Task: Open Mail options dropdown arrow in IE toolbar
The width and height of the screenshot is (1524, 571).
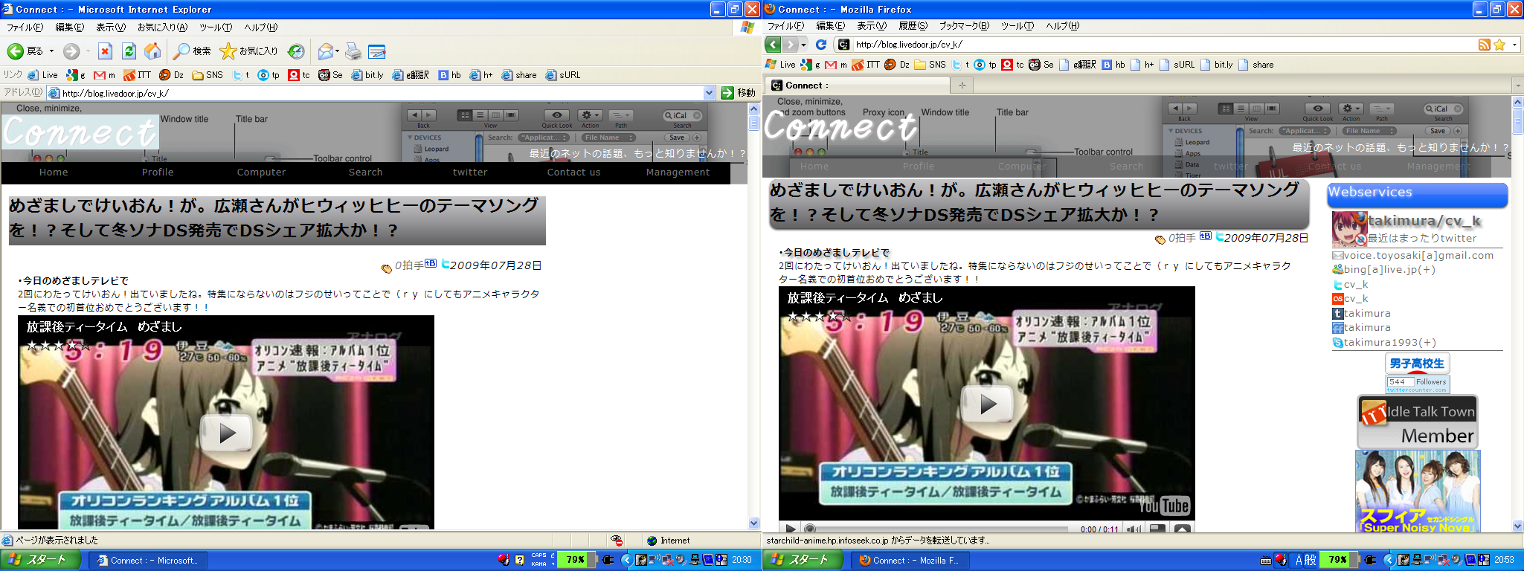Action: (x=338, y=51)
